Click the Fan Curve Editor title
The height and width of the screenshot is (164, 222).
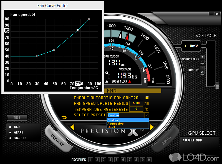(x=53, y=6)
